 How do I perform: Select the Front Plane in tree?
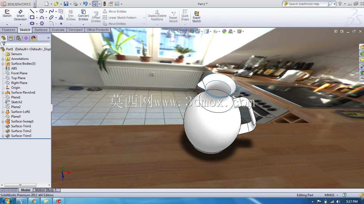19,73
